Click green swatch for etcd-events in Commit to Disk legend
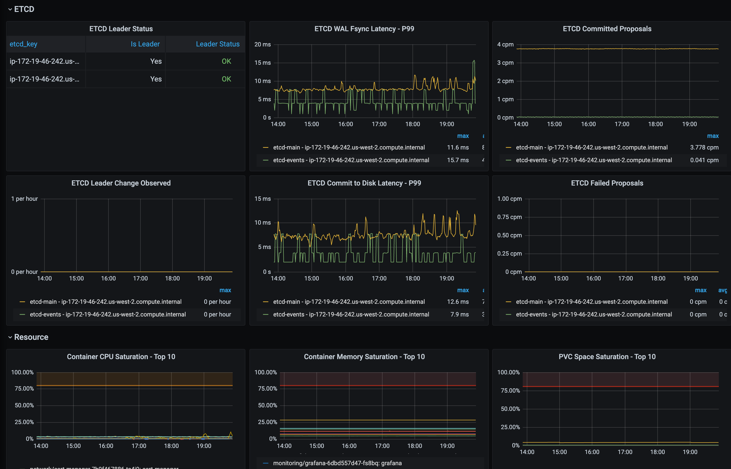Image resolution: width=731 pixels, height=469 pixels. [x=266, y=315]
